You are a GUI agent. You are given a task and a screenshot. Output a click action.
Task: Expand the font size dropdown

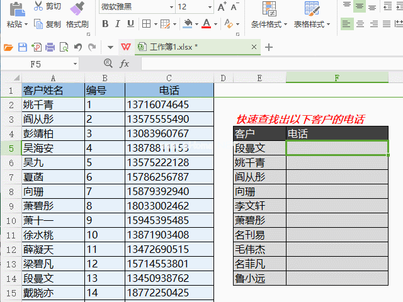[x=210, y=7]
